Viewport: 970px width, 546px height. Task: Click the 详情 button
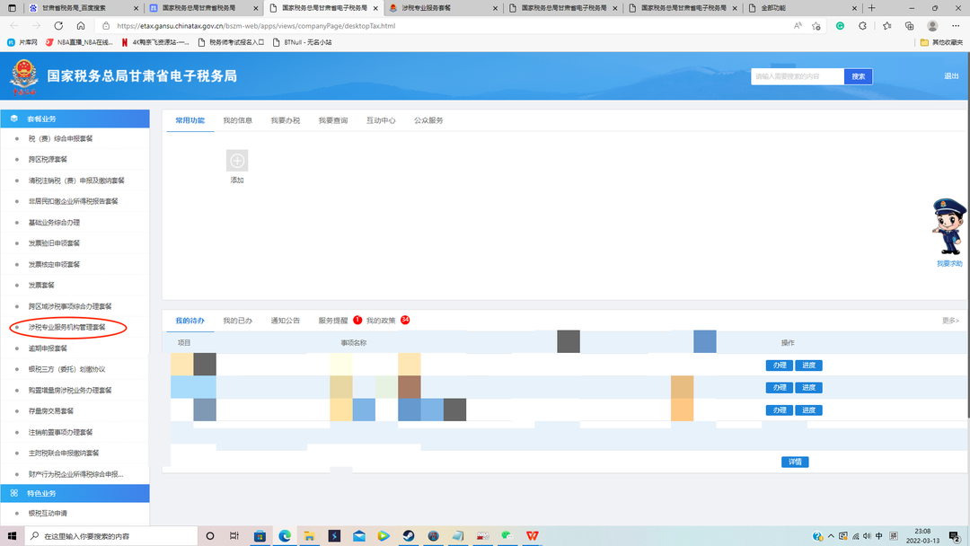click(795, 462)
